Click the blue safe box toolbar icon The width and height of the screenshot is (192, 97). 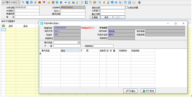(61, 2)
